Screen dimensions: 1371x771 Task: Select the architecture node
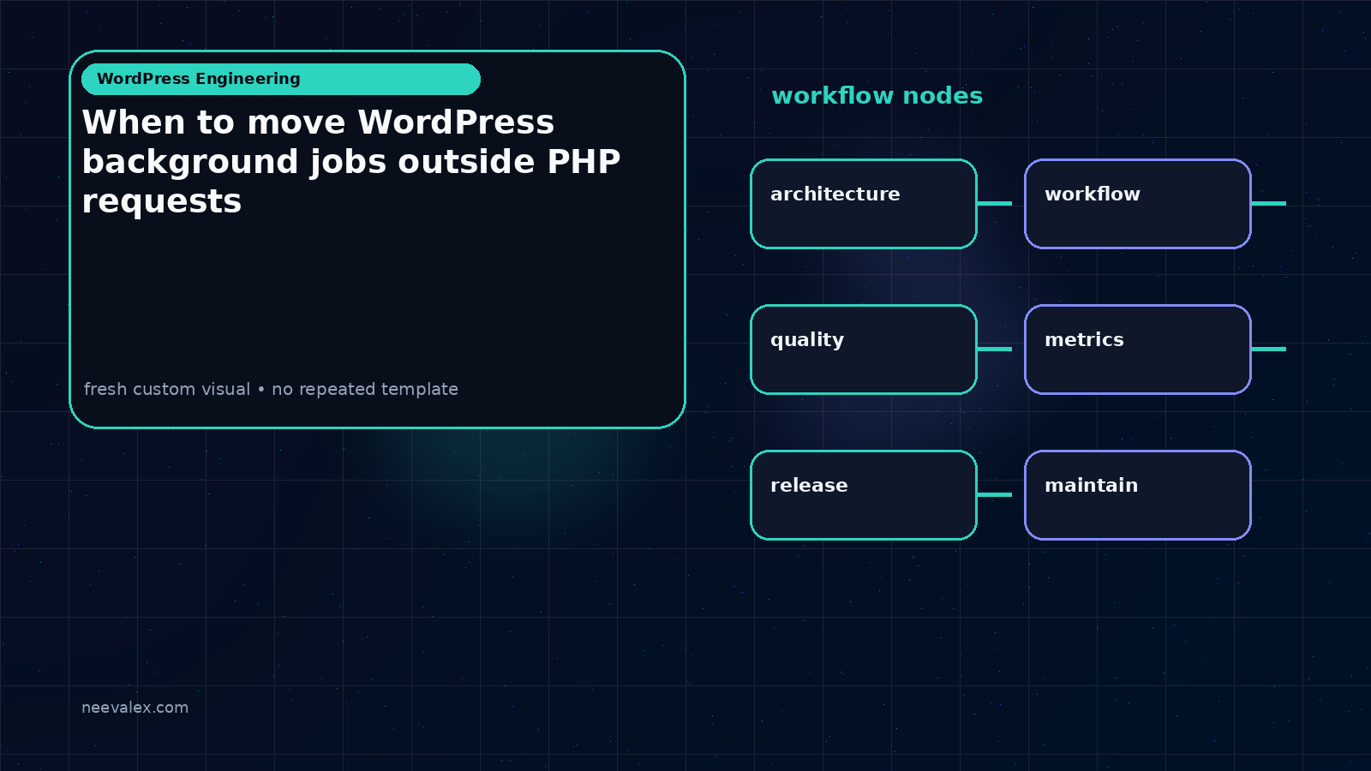pyautogui.click(x=864, y=204)
